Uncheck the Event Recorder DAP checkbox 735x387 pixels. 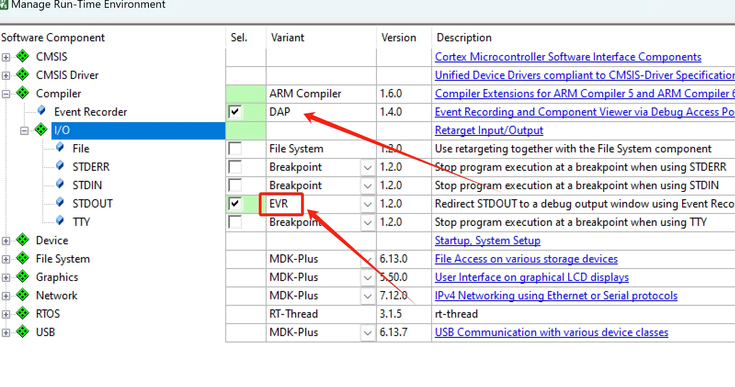coord(235,112)
